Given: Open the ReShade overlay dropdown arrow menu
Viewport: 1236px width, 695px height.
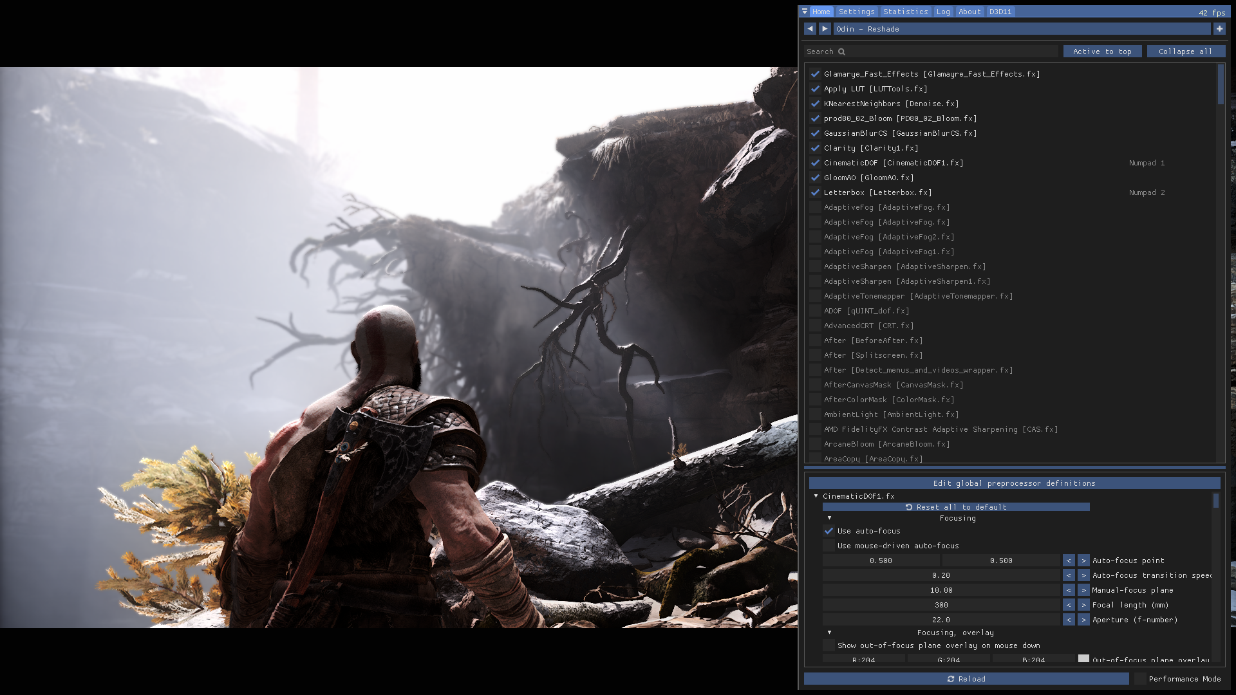Looking at the screenshot, I should tap(805, 12).
